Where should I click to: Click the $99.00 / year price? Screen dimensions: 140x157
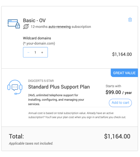[x=119, y=92]
